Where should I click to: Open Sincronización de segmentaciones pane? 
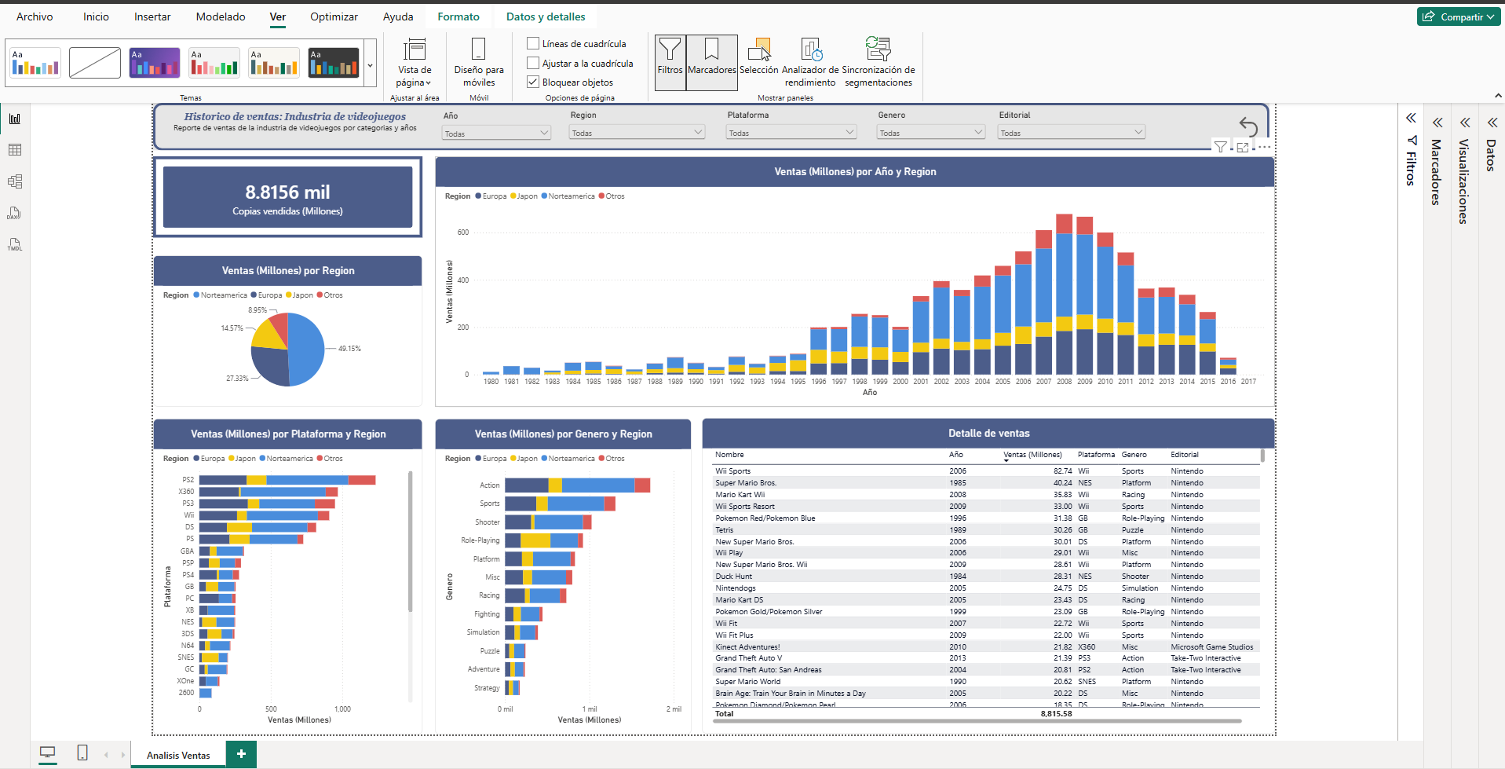[879, 63]
